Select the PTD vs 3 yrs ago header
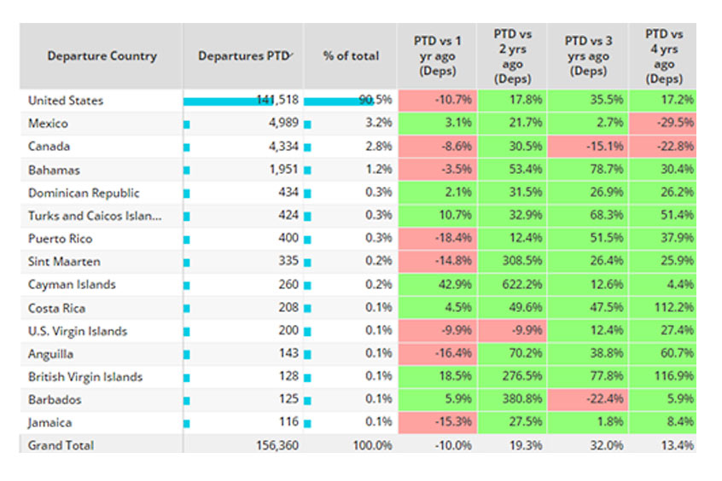 tap(587, 56)
